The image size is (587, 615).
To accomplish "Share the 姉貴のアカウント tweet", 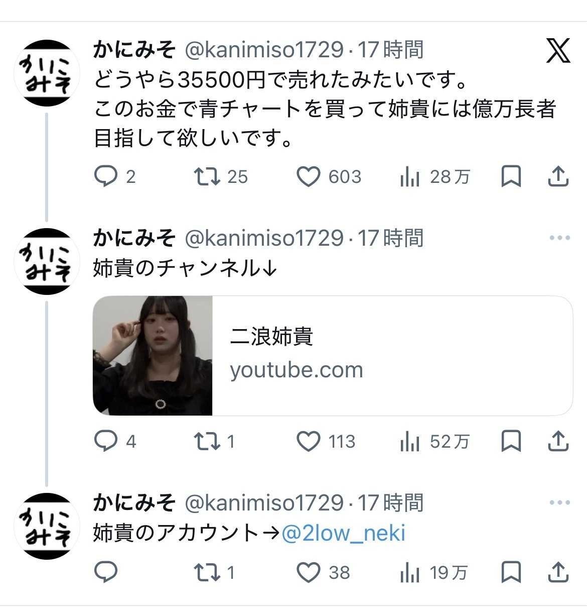I will [558, 572].
